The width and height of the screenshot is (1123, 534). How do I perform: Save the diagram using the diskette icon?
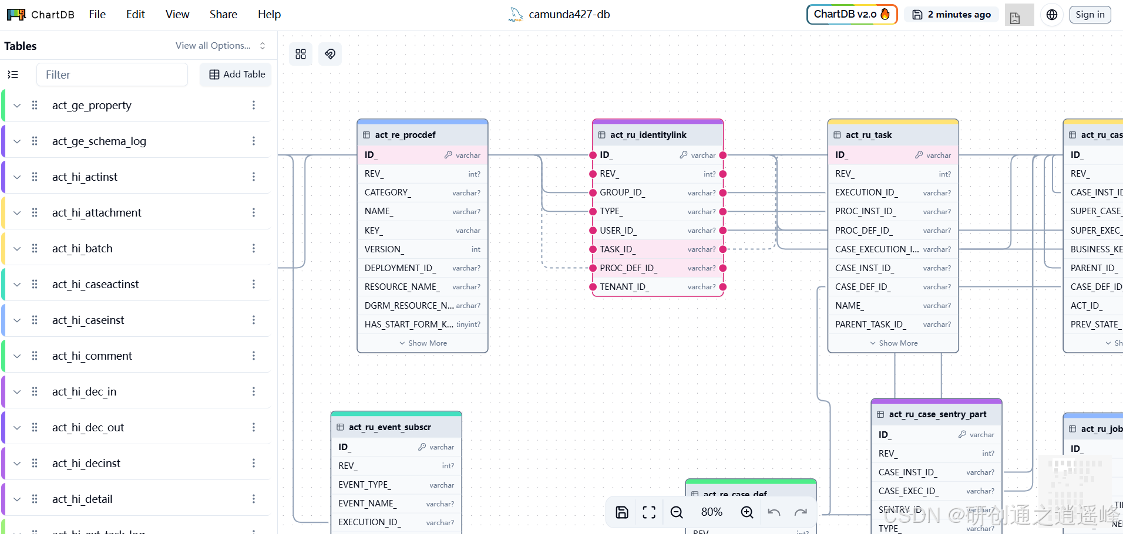click(621, 512)
